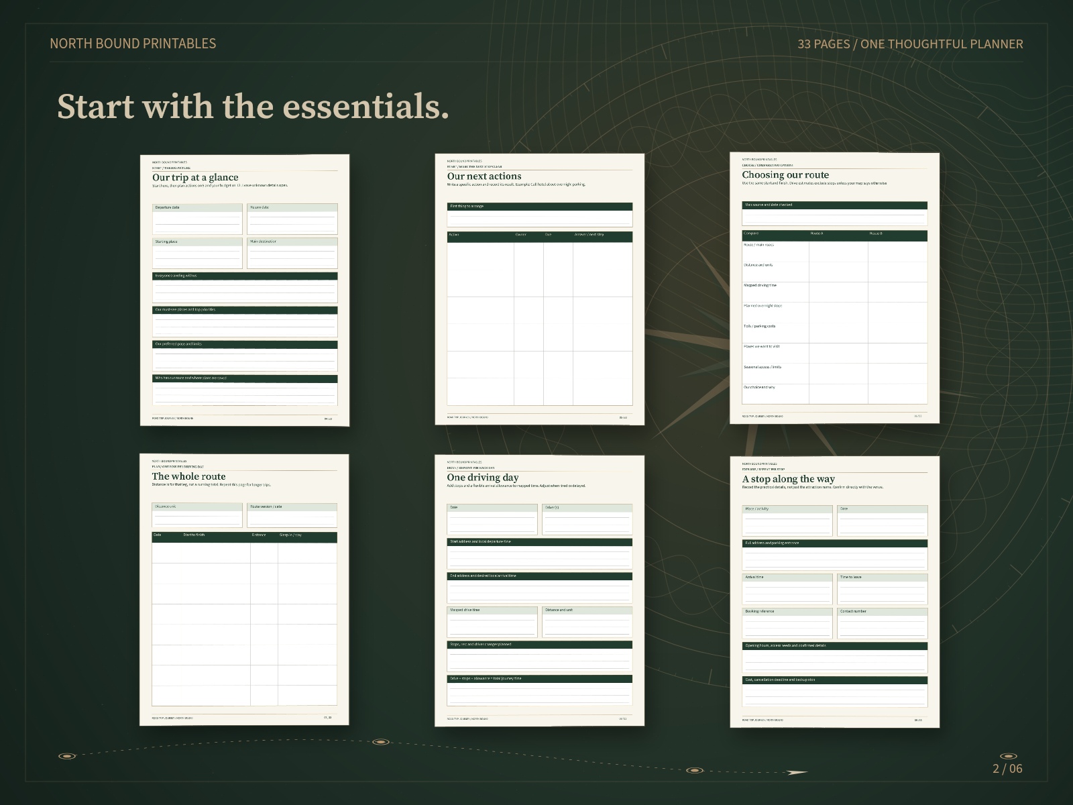Open the 'Choosing our route' page thumbnail
The width and height of the screenshot is (1073, 805).
835,288
